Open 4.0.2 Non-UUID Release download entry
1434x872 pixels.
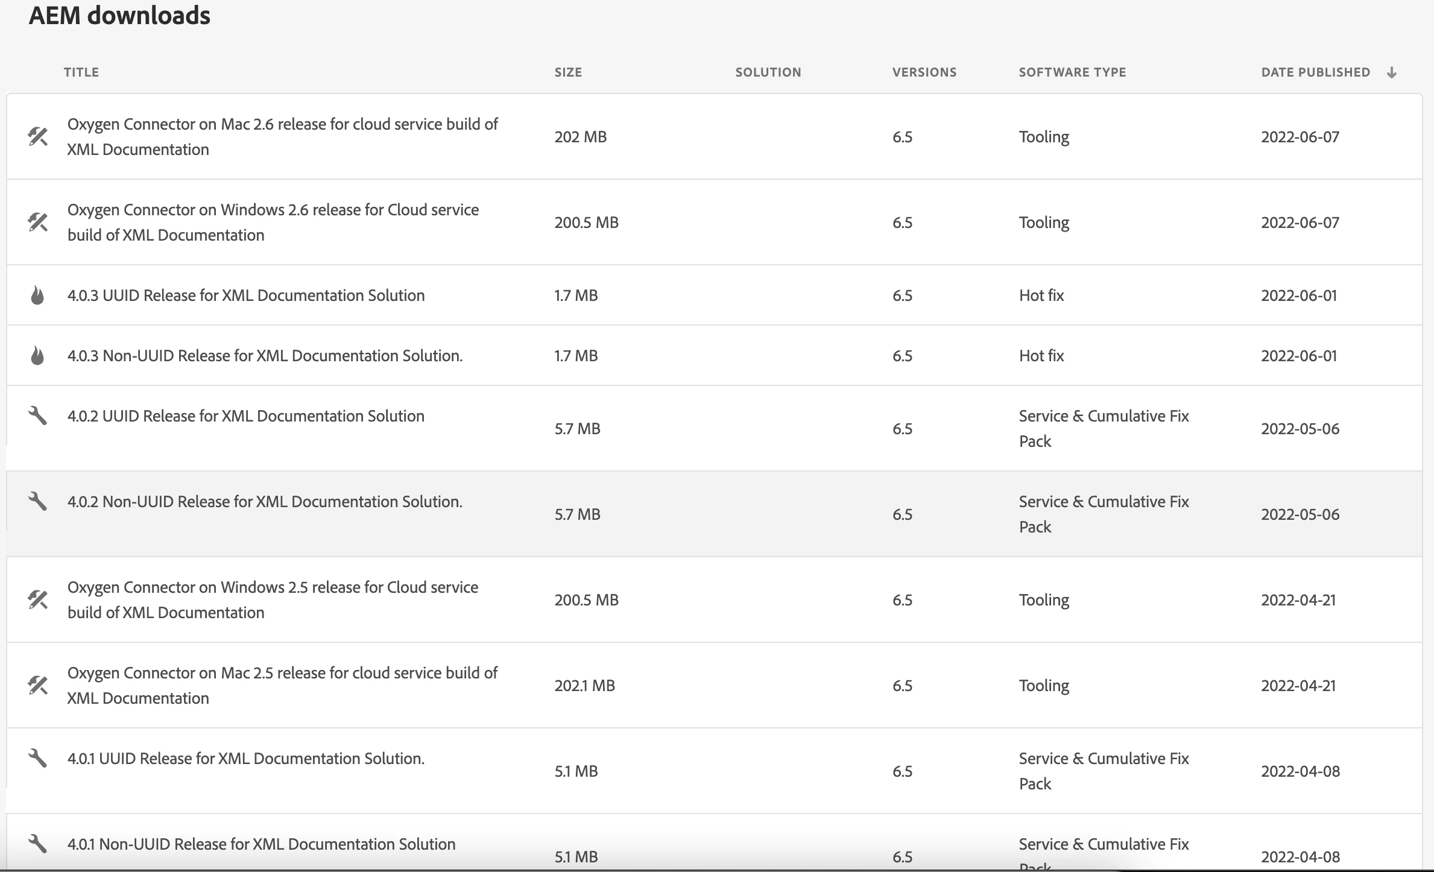(265, 502)
